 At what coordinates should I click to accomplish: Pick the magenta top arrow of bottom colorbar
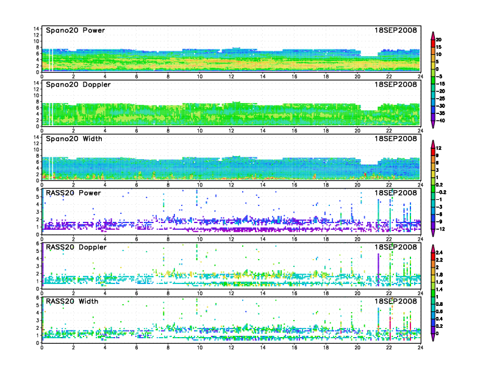point(433,248)
